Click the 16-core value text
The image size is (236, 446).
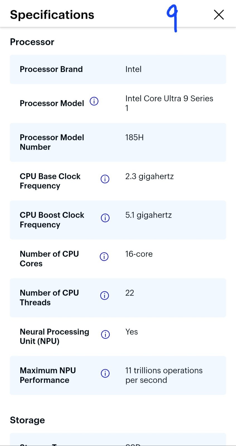(139, 254)
